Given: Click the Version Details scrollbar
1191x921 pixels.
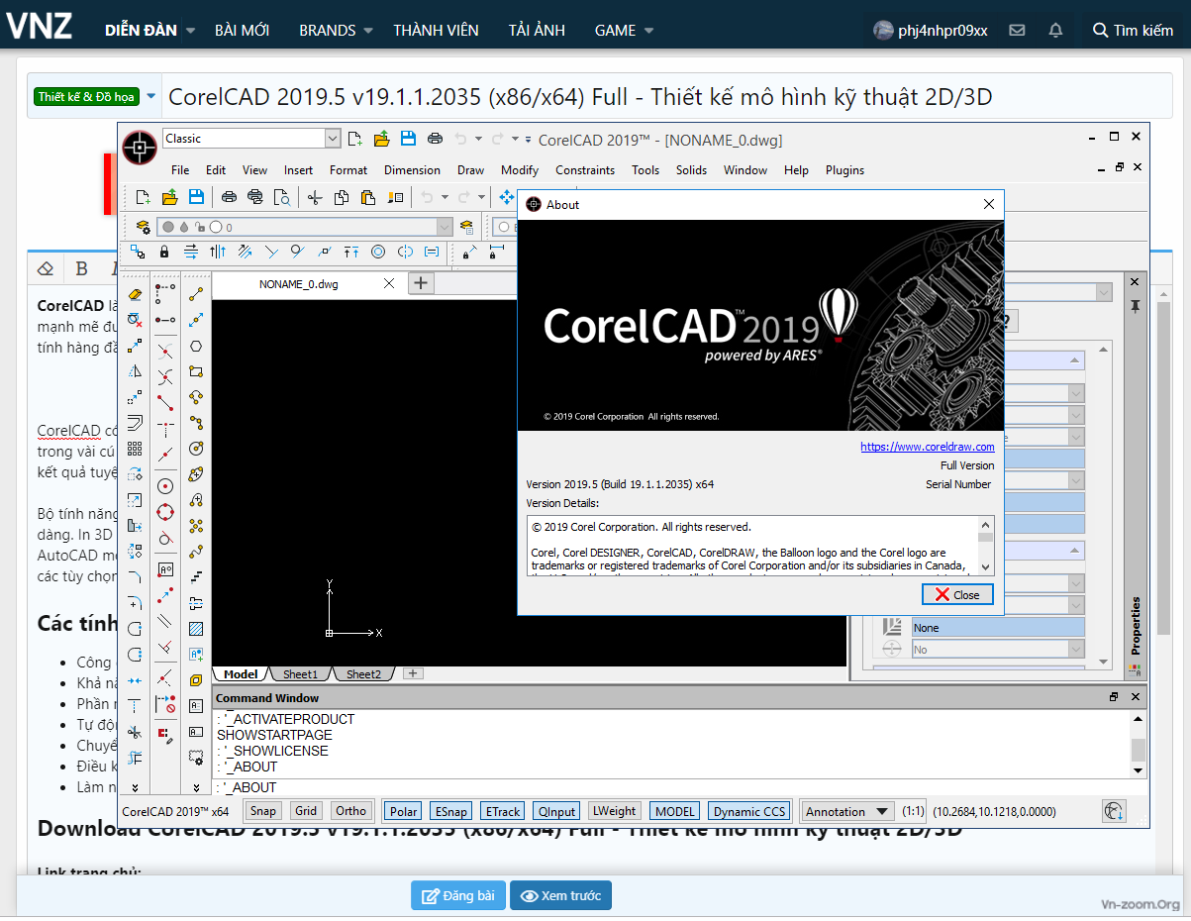Looking at the screenshot, I should 986,545.
